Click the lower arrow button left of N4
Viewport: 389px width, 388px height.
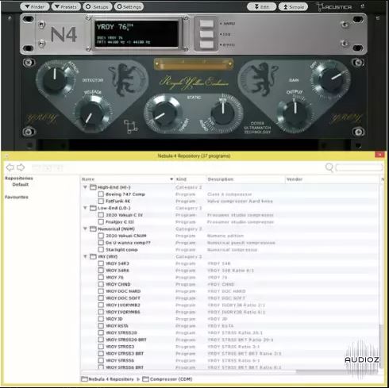41,43
